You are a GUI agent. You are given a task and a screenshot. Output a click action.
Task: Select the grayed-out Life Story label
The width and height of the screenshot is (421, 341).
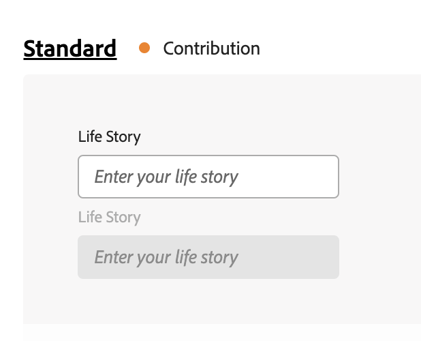click(109, 217)
